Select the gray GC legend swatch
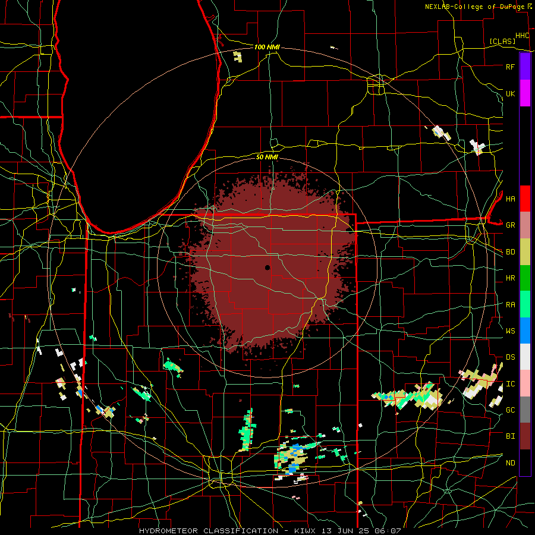The image size is (535, 535). 525,410
